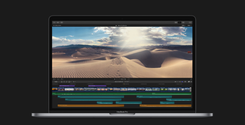This screenshot has height=125, width=245.
Task: Open the Effects browser icon
Action: pyautogui.click(x=189, y=82)
